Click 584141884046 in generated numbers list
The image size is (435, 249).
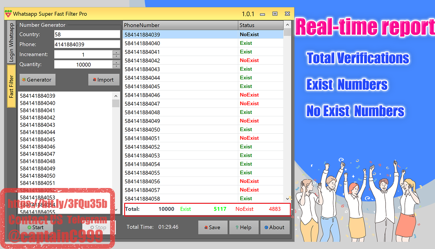point(38,147)
